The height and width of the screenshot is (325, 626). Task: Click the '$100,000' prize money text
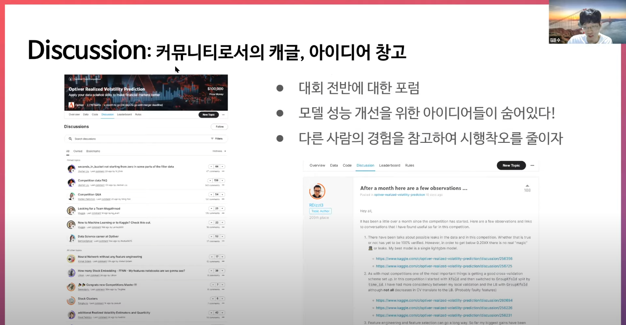click(x=215, y=89)
